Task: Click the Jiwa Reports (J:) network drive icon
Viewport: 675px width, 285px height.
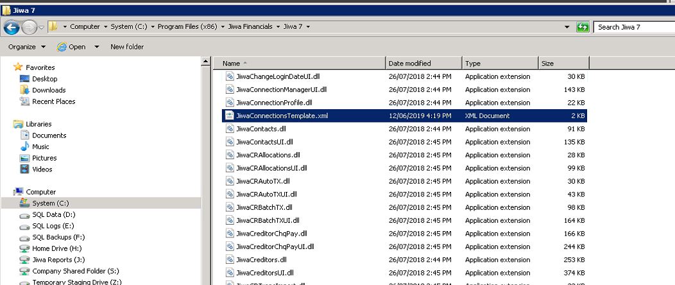Action: click(x=25, y=260)
